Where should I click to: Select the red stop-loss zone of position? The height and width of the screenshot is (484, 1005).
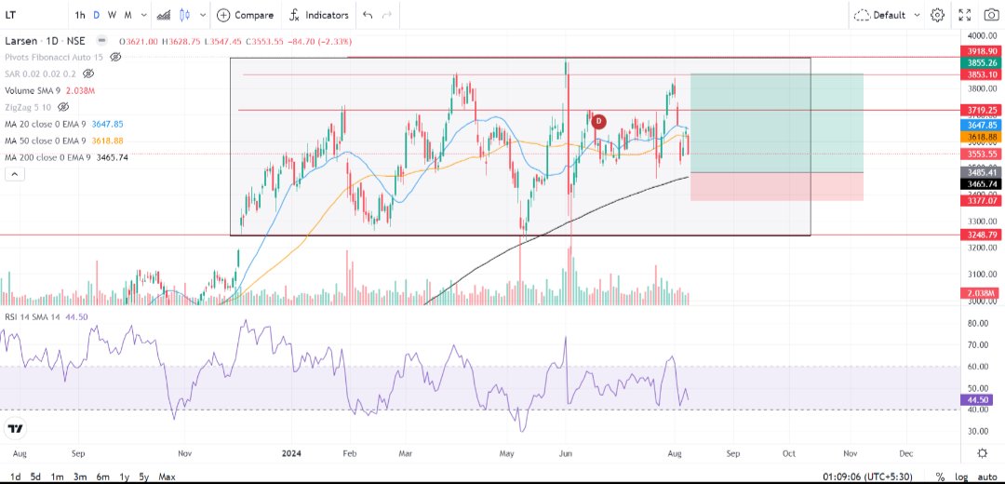776,186
